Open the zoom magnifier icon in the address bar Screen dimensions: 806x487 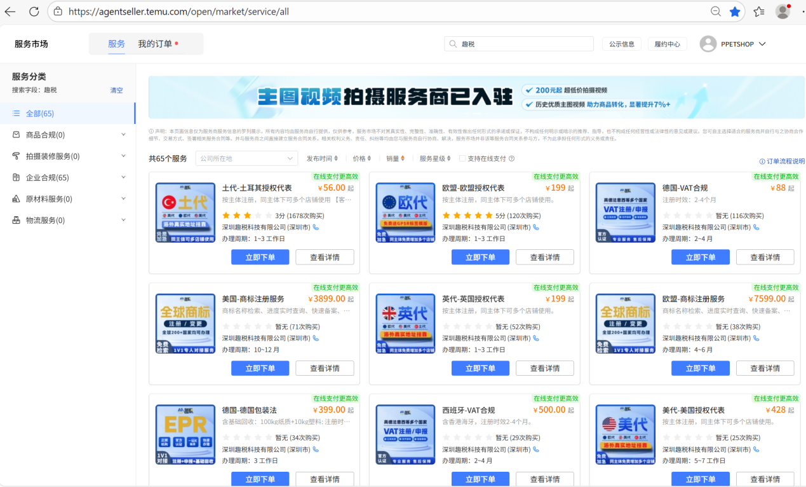coord(716,11)
